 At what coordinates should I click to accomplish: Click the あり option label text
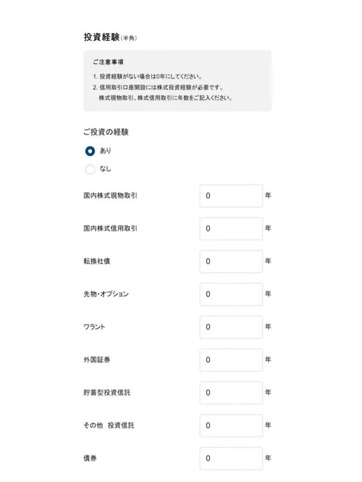coord(105,151)
